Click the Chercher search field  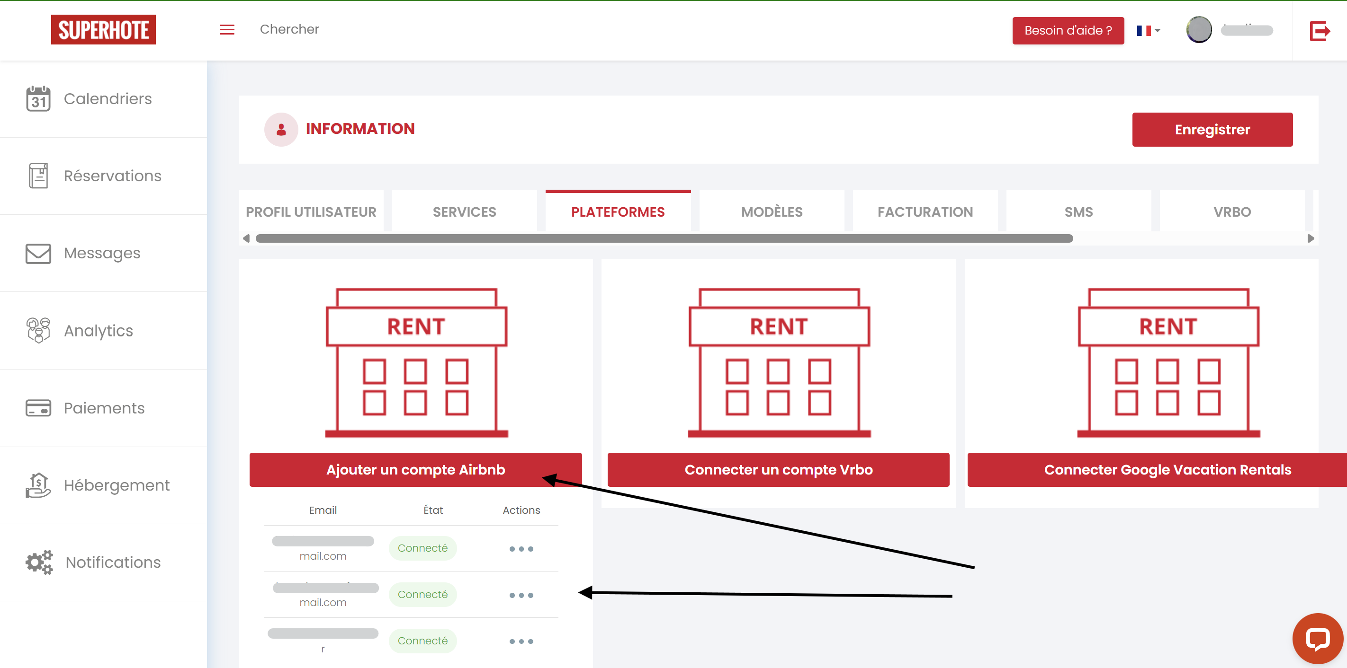[289, 29]
